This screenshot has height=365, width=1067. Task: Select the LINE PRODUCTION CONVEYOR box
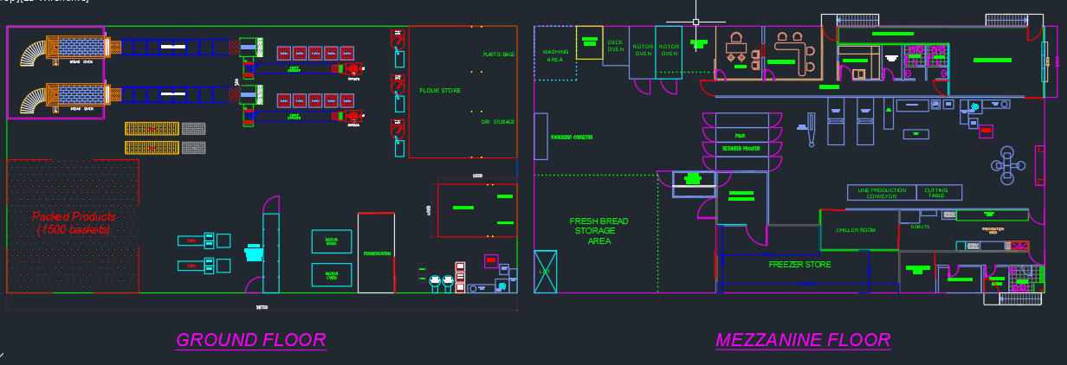click(x=882, y=193)
